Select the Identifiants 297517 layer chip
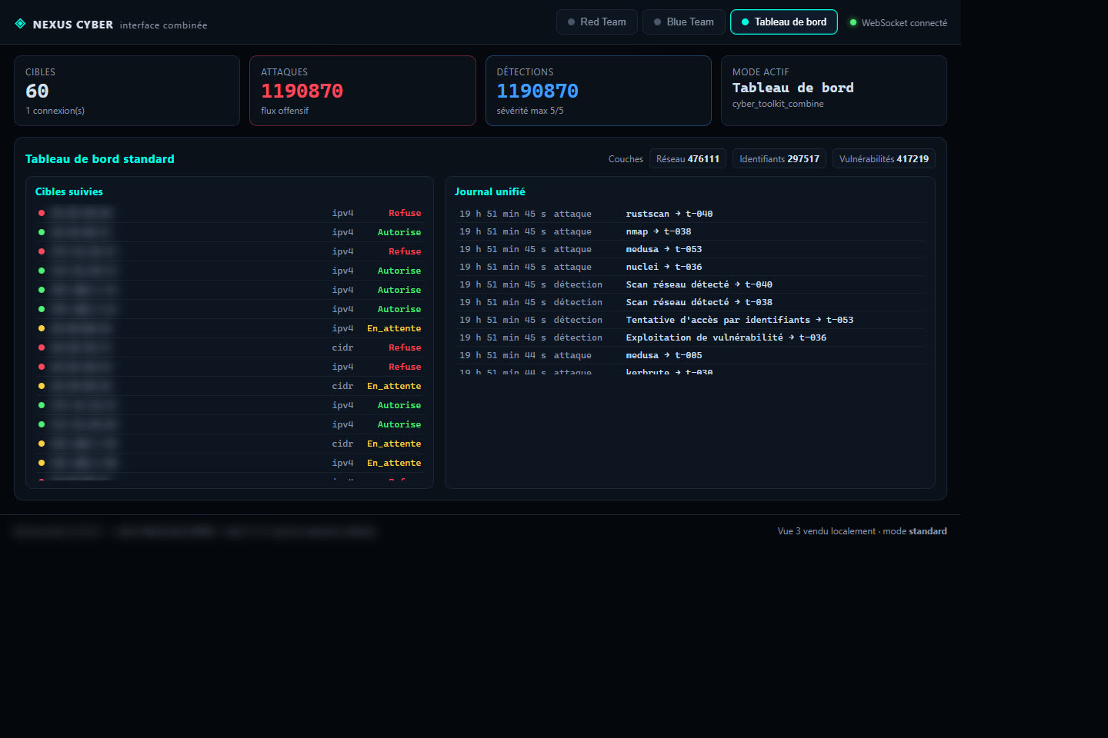 pyautogui.click(x=779, y=158)
